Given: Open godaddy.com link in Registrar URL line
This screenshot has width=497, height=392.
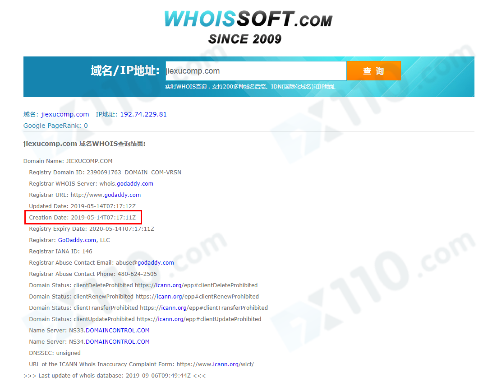Looking at the screenshot, I should coord(123,195).
